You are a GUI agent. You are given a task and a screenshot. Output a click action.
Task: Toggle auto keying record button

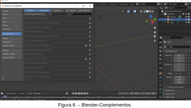pos(67,93)
